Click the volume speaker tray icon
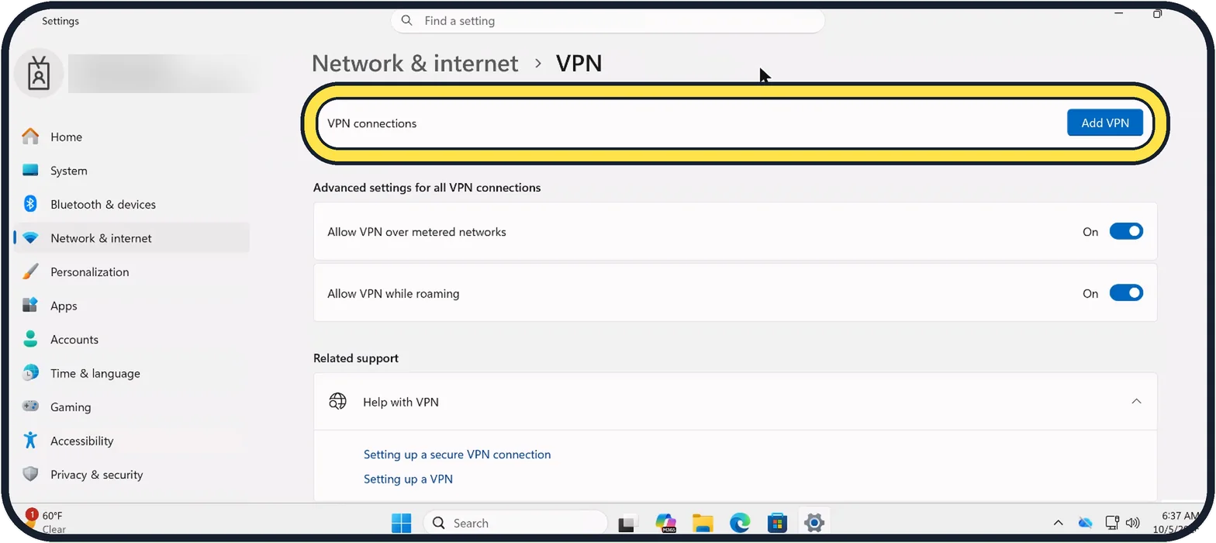This screenshot has height=543, width=1216. coord(1133,523)
